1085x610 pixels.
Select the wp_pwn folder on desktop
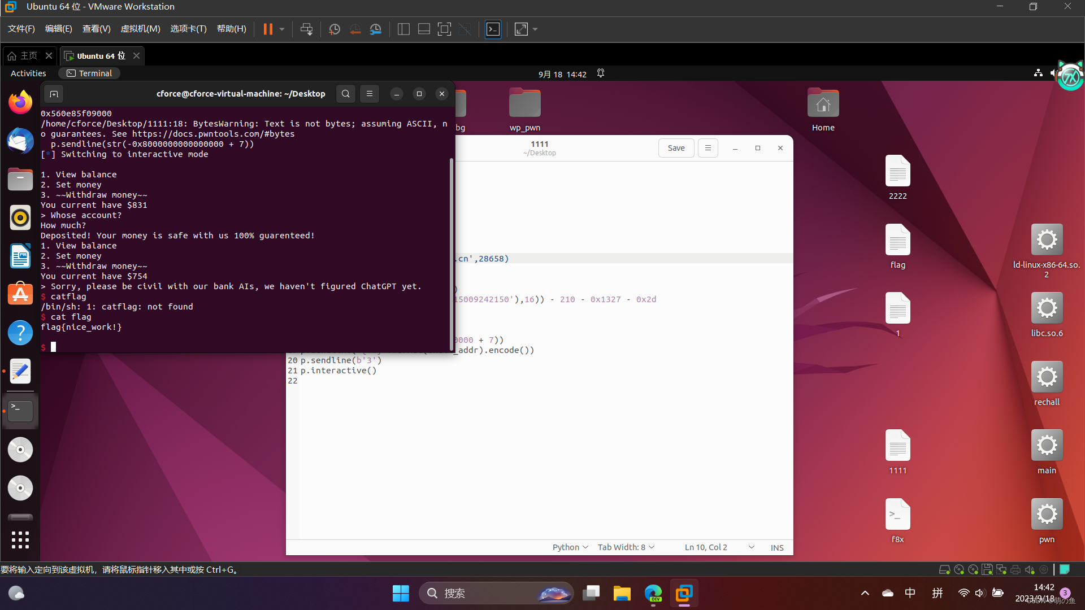click(524, 111)
